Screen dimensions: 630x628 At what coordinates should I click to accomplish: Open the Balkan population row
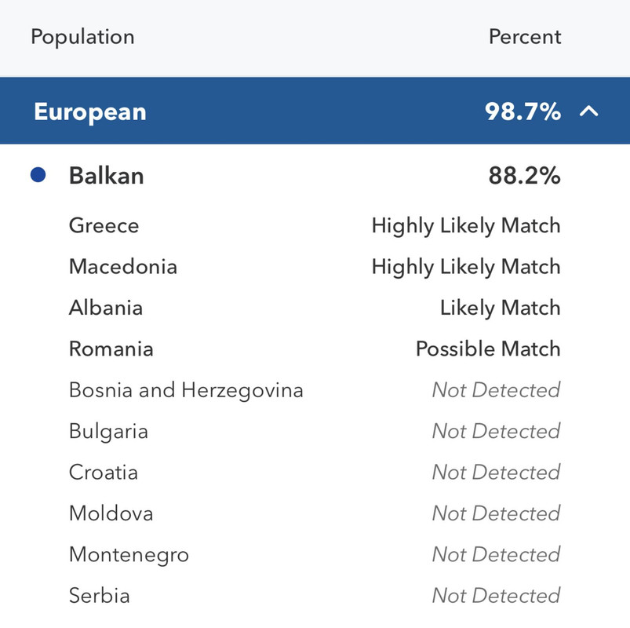(x=315, y=176)
